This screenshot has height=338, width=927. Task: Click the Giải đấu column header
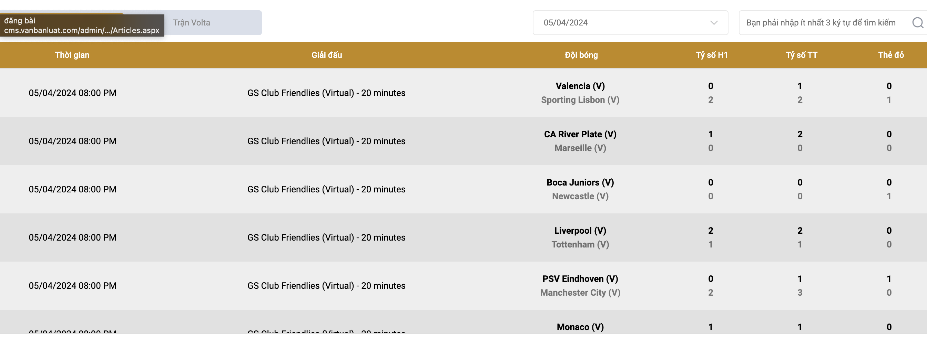click(x=326, y=55)
